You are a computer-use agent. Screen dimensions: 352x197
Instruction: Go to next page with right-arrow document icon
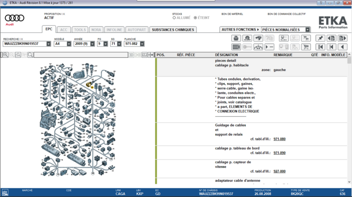tap(343, 38)
